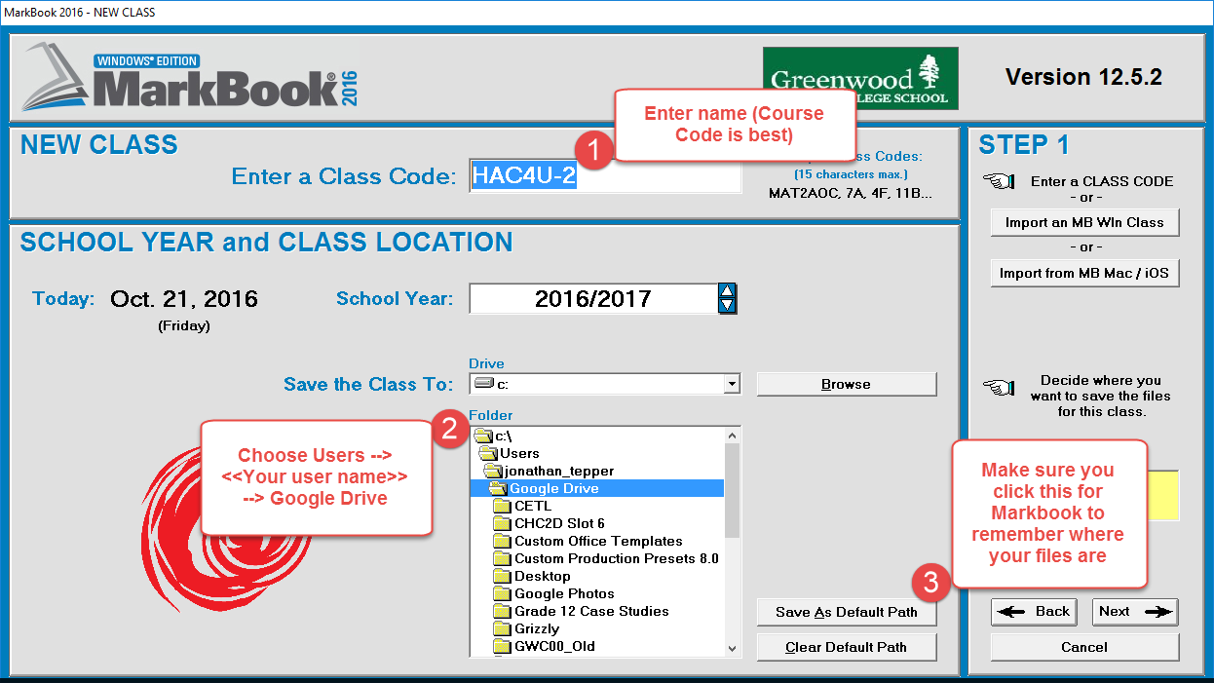
Task: Click the Greenwood College School logo
Action: click(861, 78)
